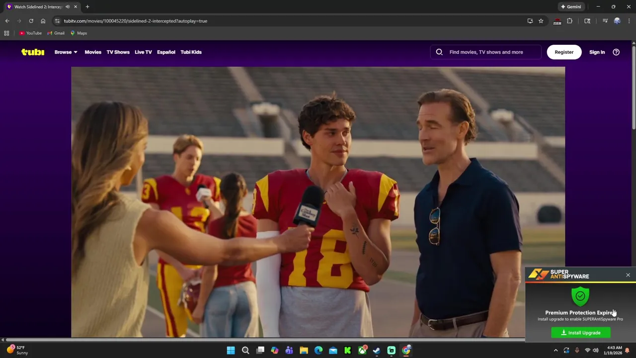
Task: Show hidden system tray icons
Action: pos(556,351)
